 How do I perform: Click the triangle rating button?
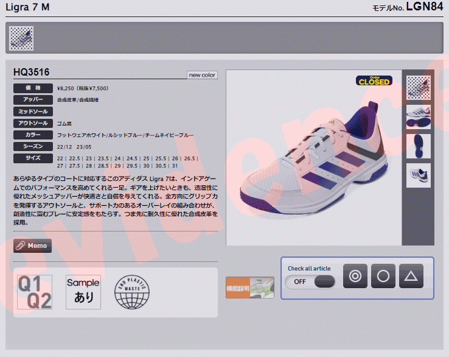tap(411, 276)
